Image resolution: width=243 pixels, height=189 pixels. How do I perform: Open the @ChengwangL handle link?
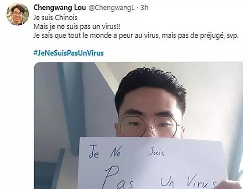pos(112,8)
